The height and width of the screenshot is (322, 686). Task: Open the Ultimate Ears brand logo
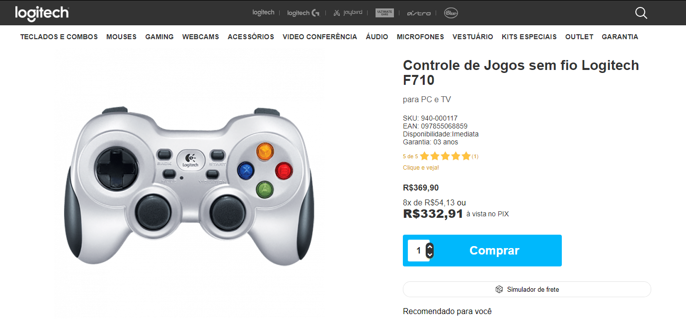[x=384, y=13]
